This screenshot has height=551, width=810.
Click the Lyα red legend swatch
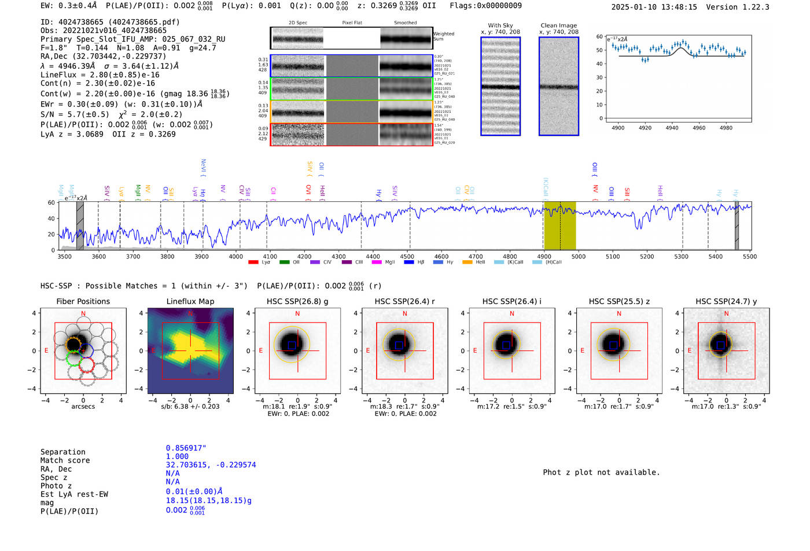(253, 262)
